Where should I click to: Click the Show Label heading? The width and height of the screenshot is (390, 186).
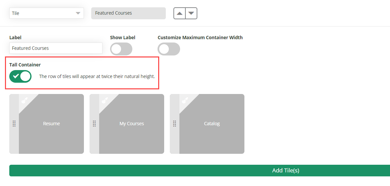point(123,38)
